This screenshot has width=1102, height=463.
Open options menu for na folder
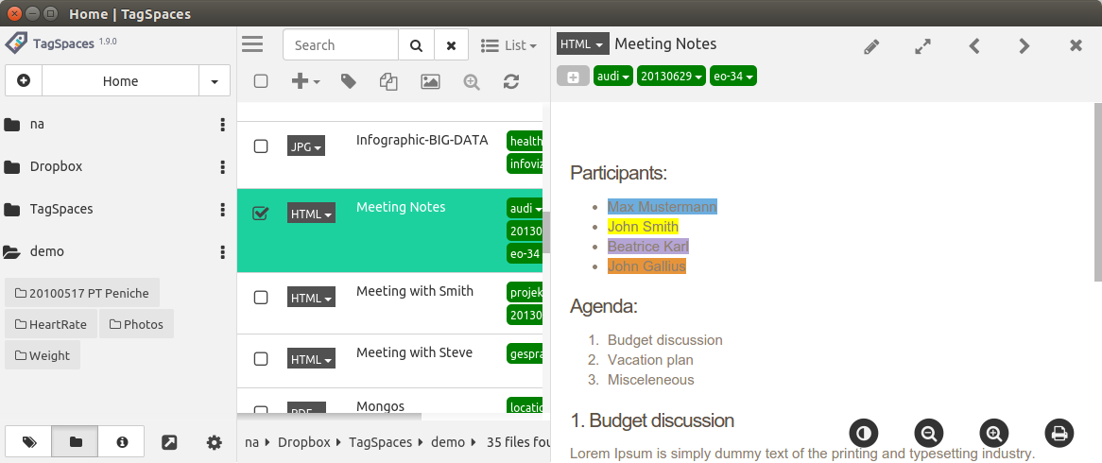point(223,125)
